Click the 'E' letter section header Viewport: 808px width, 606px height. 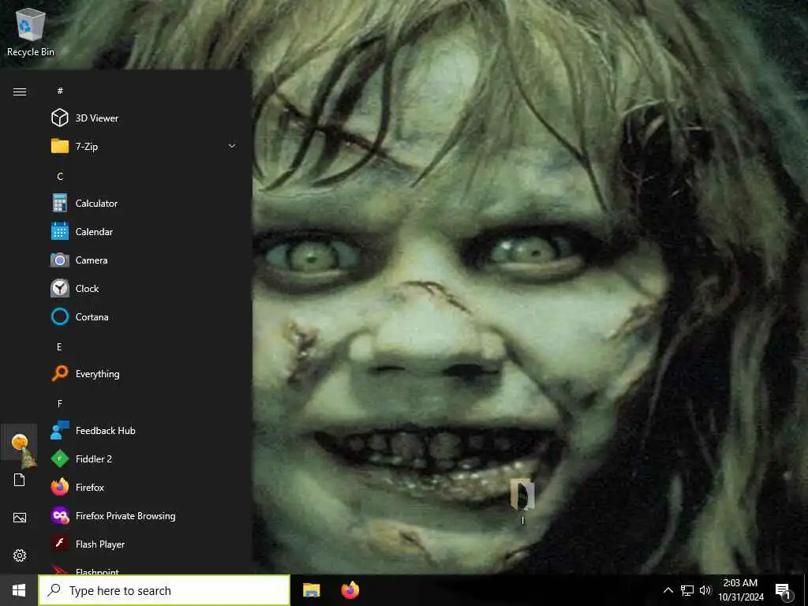pyautogui.click(x=59, y=347)
